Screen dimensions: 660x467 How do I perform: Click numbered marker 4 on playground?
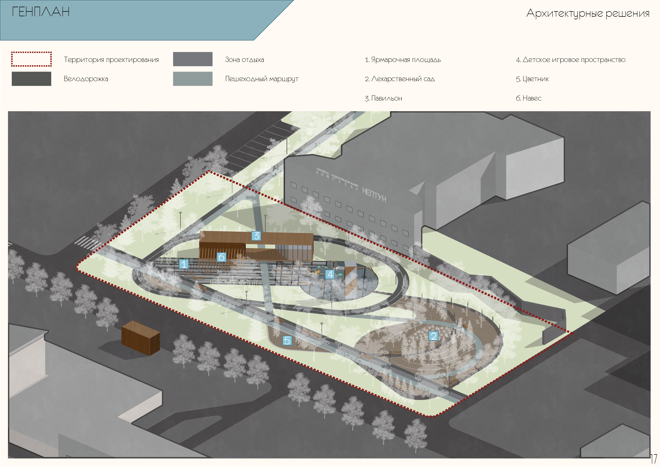[x=330, y=274]
